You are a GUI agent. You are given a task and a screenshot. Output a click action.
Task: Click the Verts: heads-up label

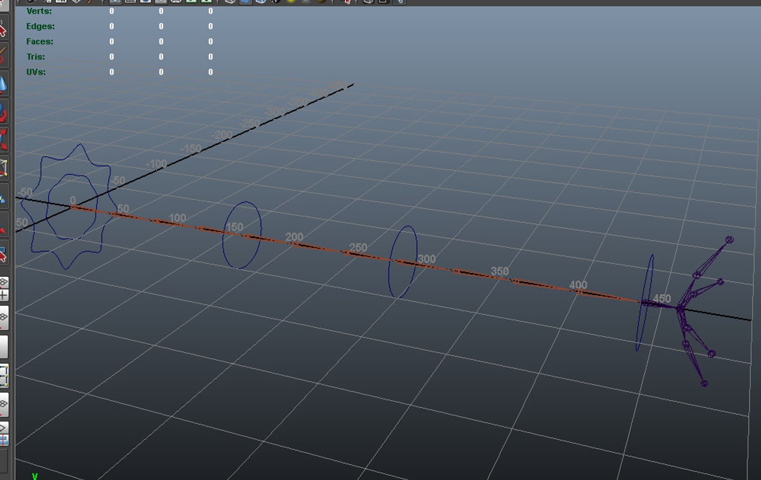point(39,11)
